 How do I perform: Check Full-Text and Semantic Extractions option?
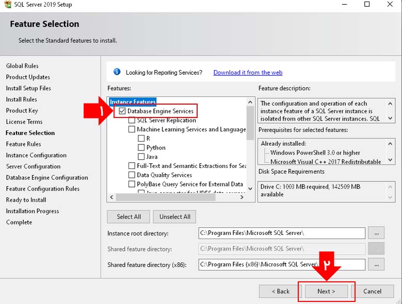(132, 166)
